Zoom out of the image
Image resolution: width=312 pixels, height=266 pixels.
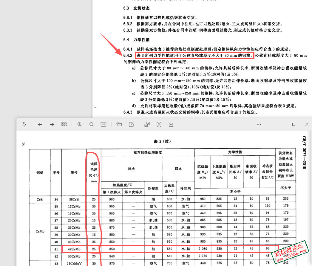point(92,124)
